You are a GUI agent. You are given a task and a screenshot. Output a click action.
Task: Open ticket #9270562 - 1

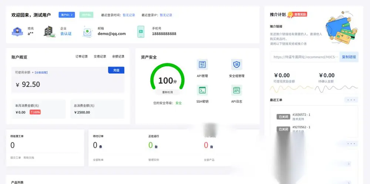tap(301, 127)
